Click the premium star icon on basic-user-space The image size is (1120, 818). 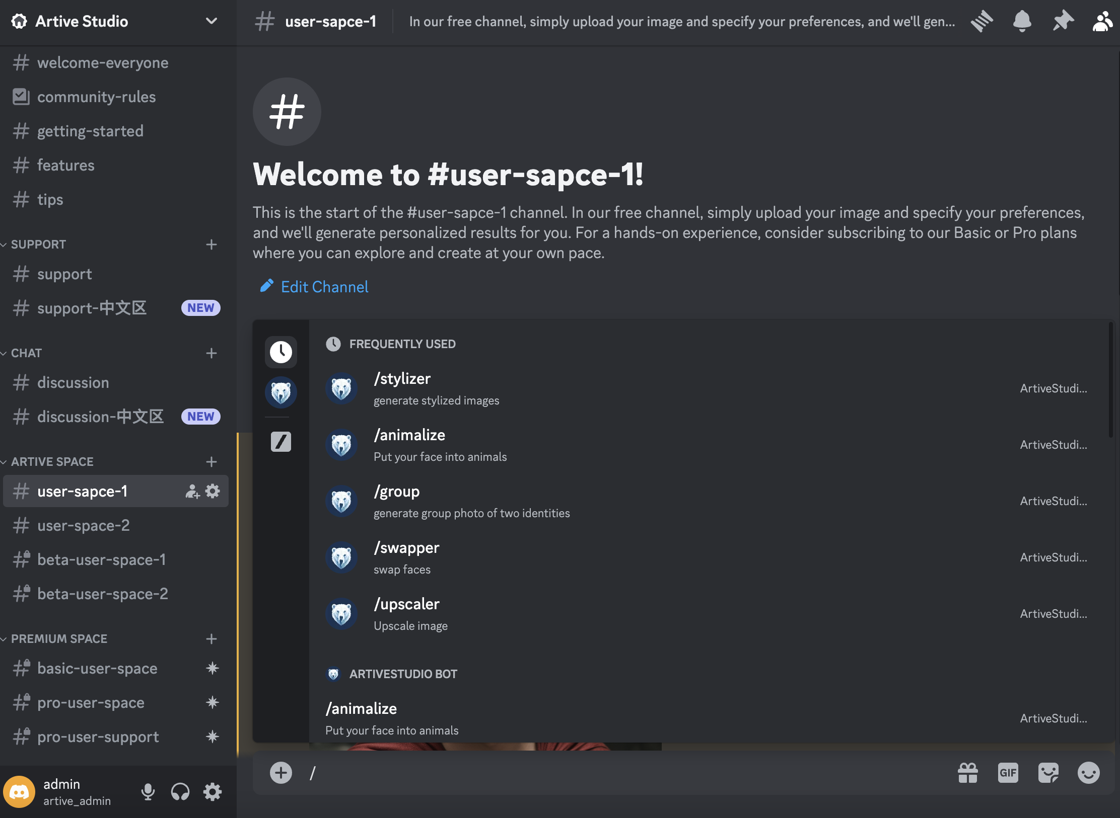coord(213,668)
